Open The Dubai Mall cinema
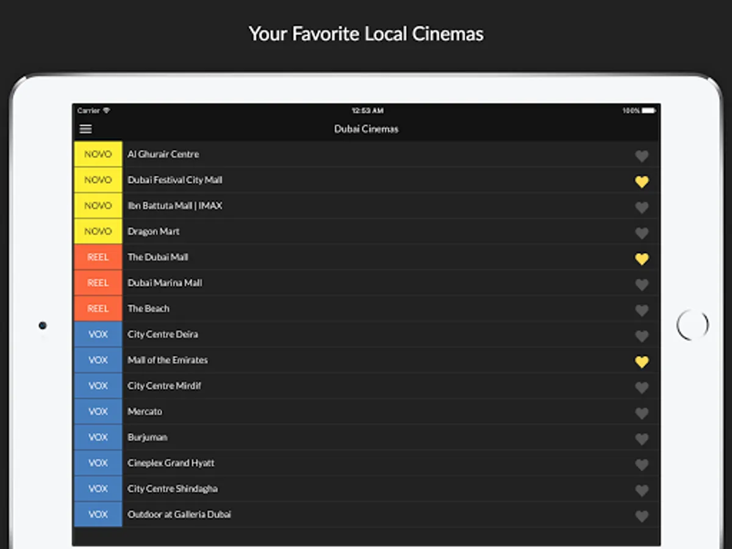This screenshot has width=732, height=549. click(x=367, y=257)
